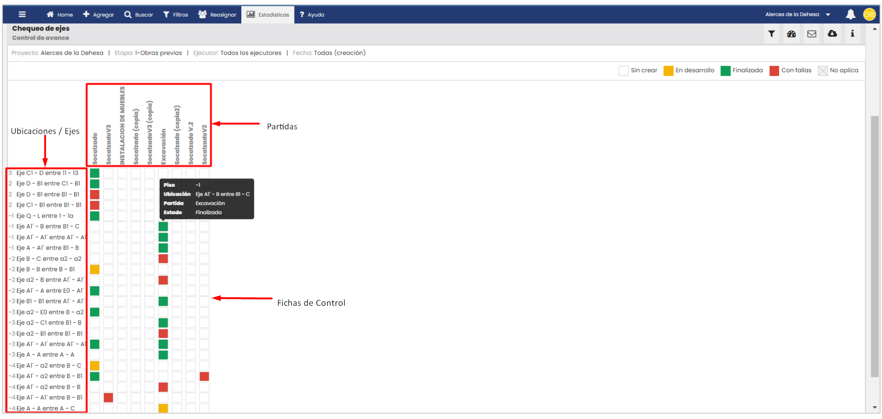Viewport: 882px width, 419px height.
Task: Open the Filtros menu
Action: pyautogui.click(x=176, y=15)
